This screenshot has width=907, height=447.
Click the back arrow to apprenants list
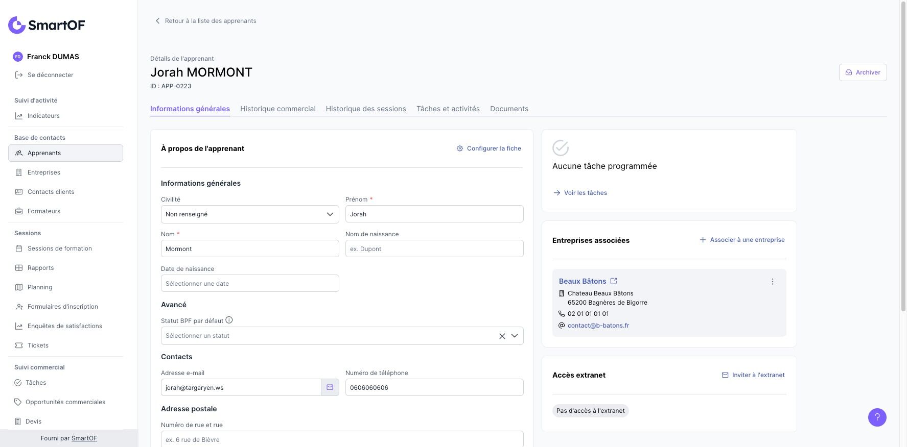157,21
